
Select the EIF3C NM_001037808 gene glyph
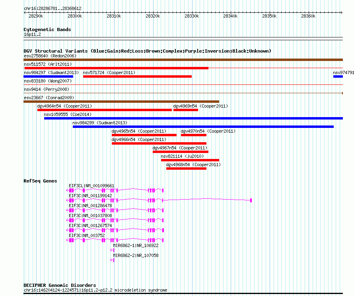(x=115, y=220)
